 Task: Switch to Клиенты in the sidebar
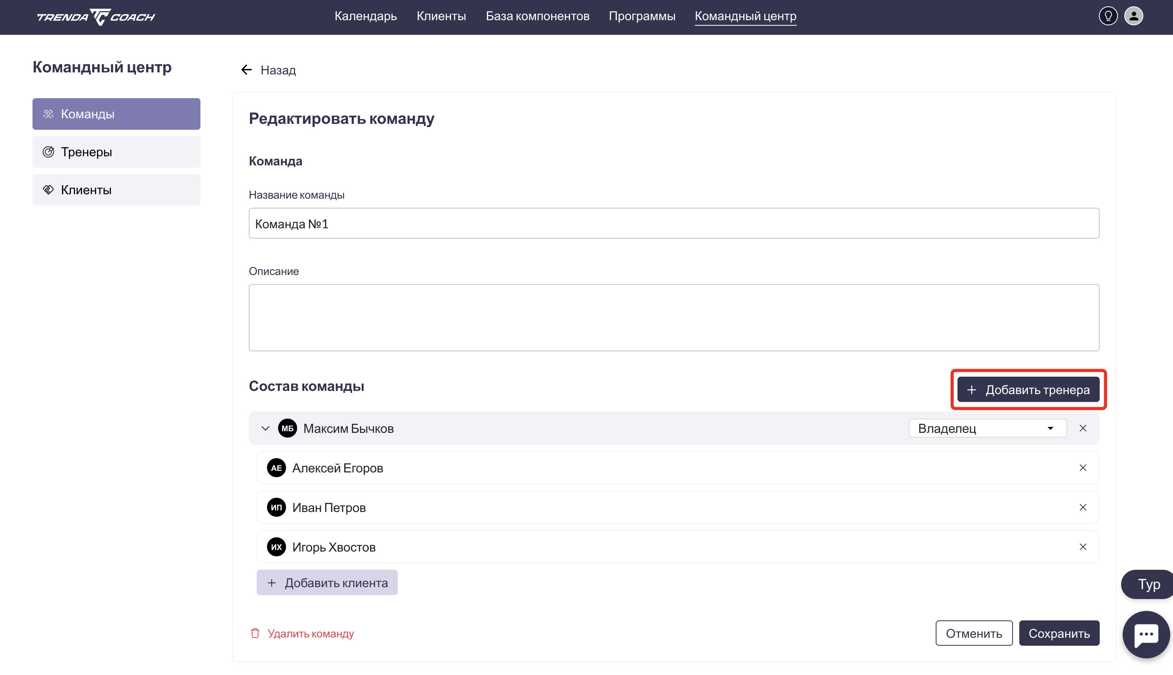tap(116, 190)
